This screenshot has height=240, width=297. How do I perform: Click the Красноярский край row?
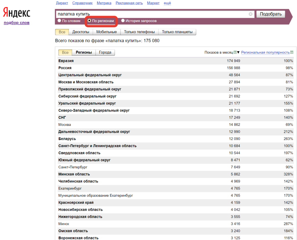(x=176, y=203)
